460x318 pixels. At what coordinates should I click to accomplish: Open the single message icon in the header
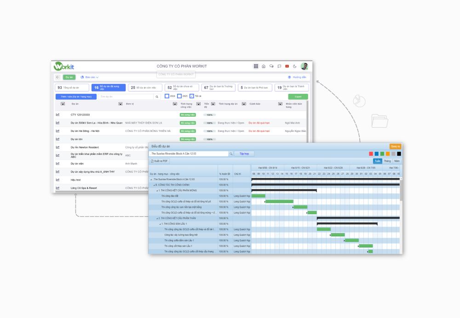[x=279, y=66]
